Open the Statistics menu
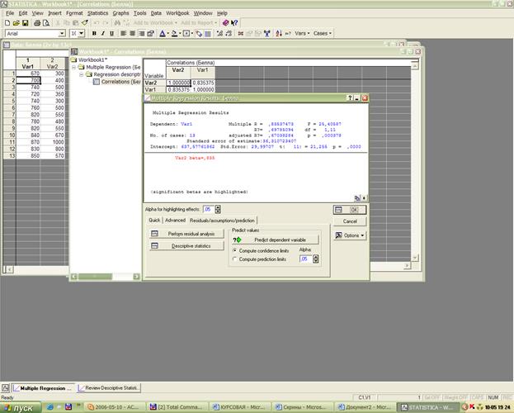Screen dimensions: 514x413 pyautogui.click(x=97, y=13)
